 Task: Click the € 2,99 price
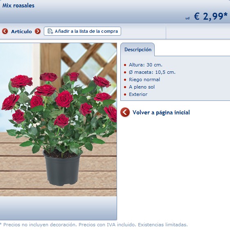pyautogui.click(x=211, y=16)
